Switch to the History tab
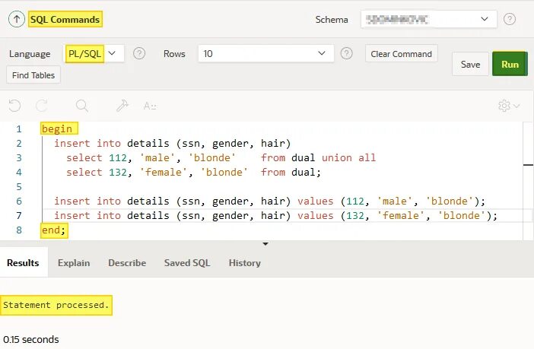The width and height of the screenshot is (534, 349). coord(244,263)
